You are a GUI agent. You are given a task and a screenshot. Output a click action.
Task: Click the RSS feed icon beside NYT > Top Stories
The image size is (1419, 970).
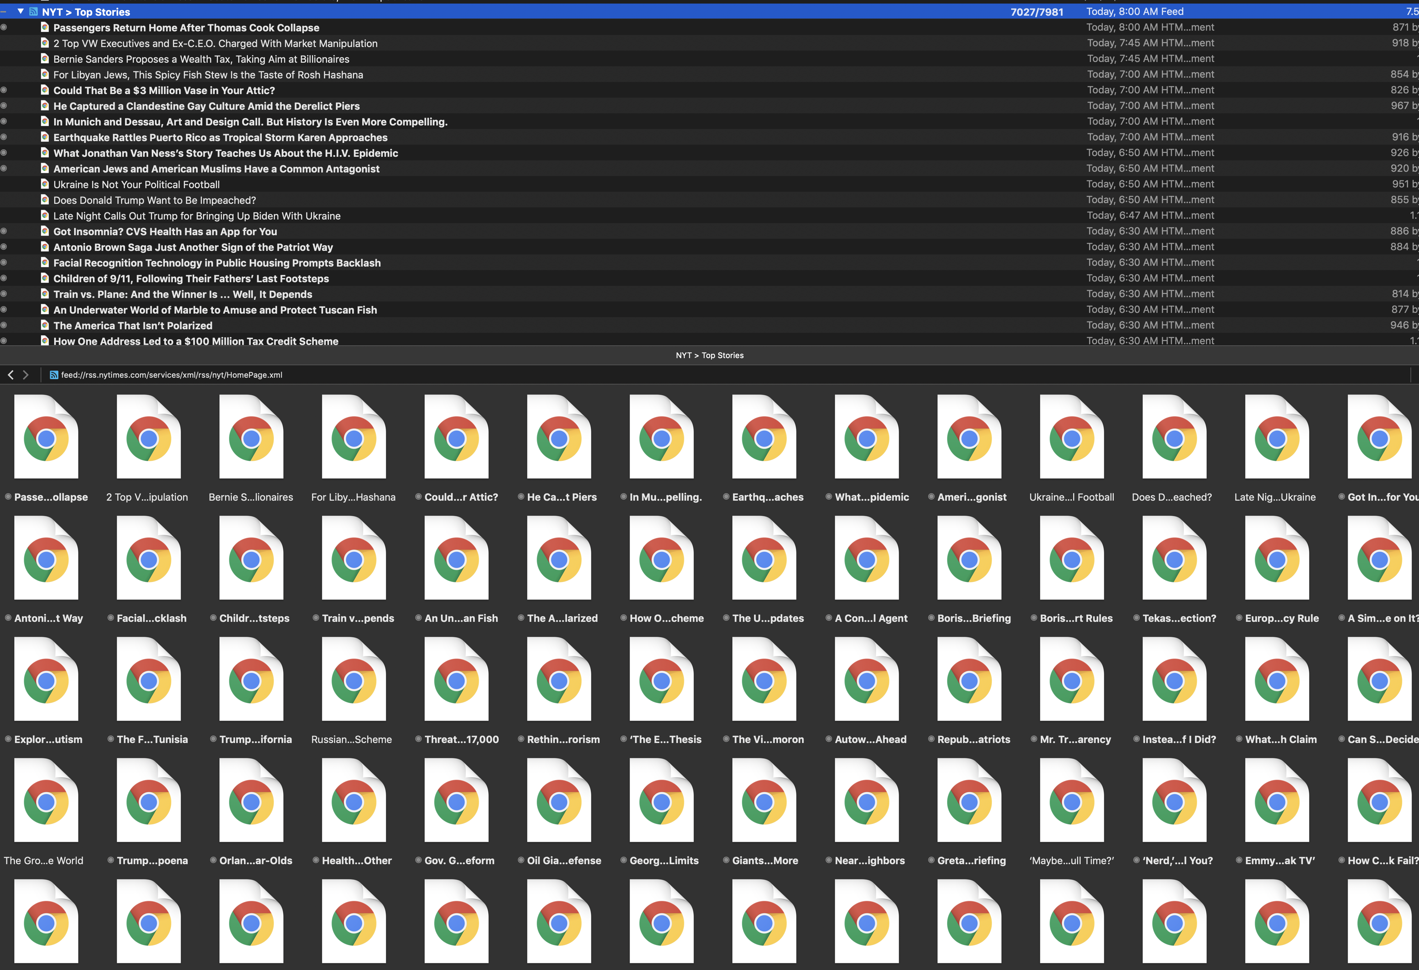click(x=33, y=12)
